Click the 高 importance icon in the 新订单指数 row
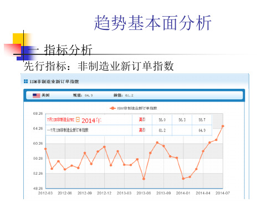Image resolution: width=277 pixels, height=208 pixels. [142, 130]
